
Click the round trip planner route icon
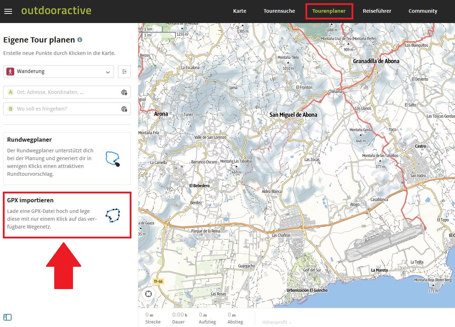(113, 159)
